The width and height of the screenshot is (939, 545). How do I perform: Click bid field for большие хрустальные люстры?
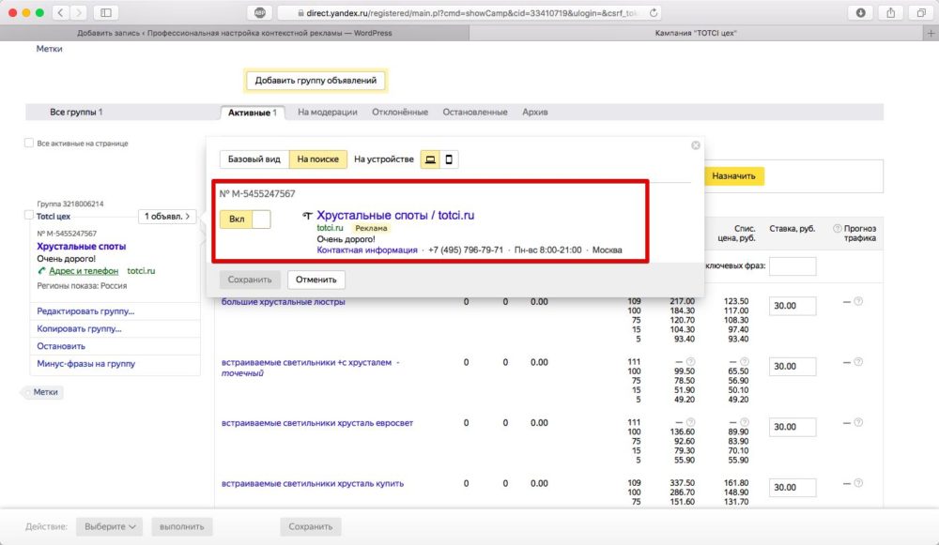click(793, 306)
